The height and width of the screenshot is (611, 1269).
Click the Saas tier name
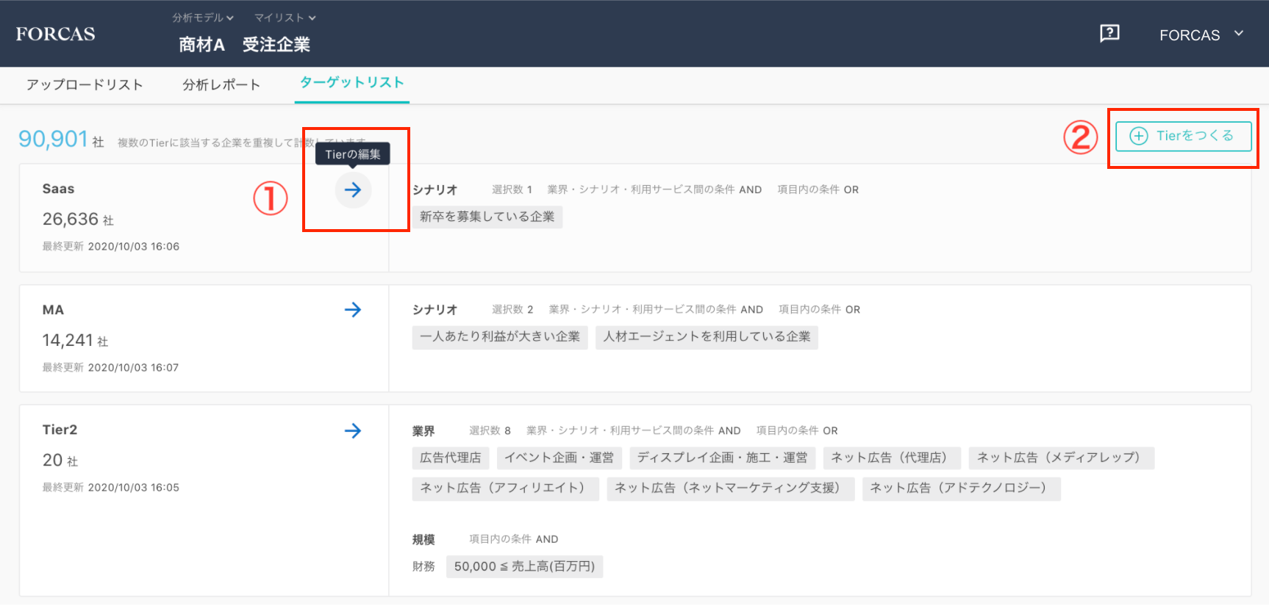[58, 189]
